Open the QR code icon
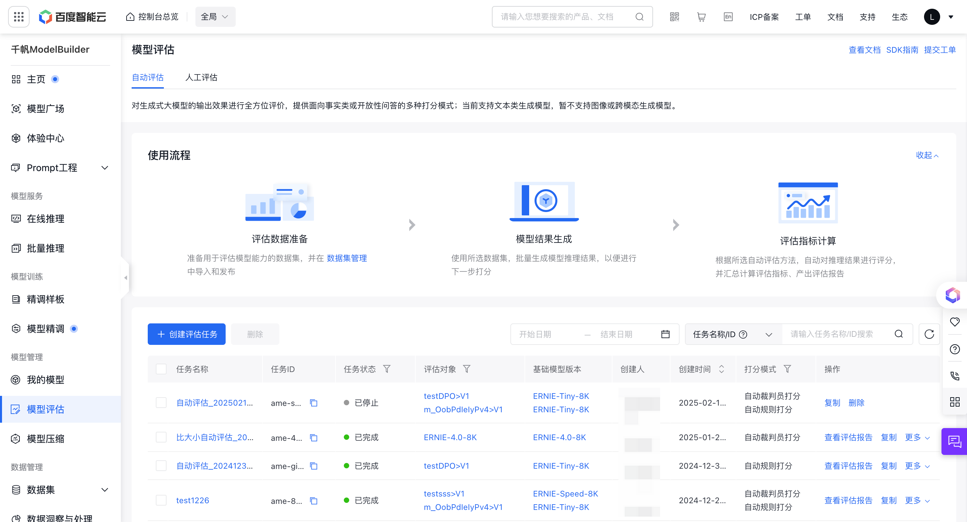The width and height of the screenshot is (967, 522). click(x=674, y=17)
